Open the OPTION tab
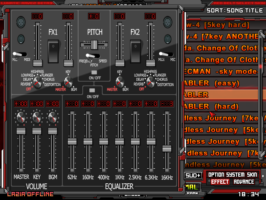The image size is (266, 200). [x=217, y=175]
